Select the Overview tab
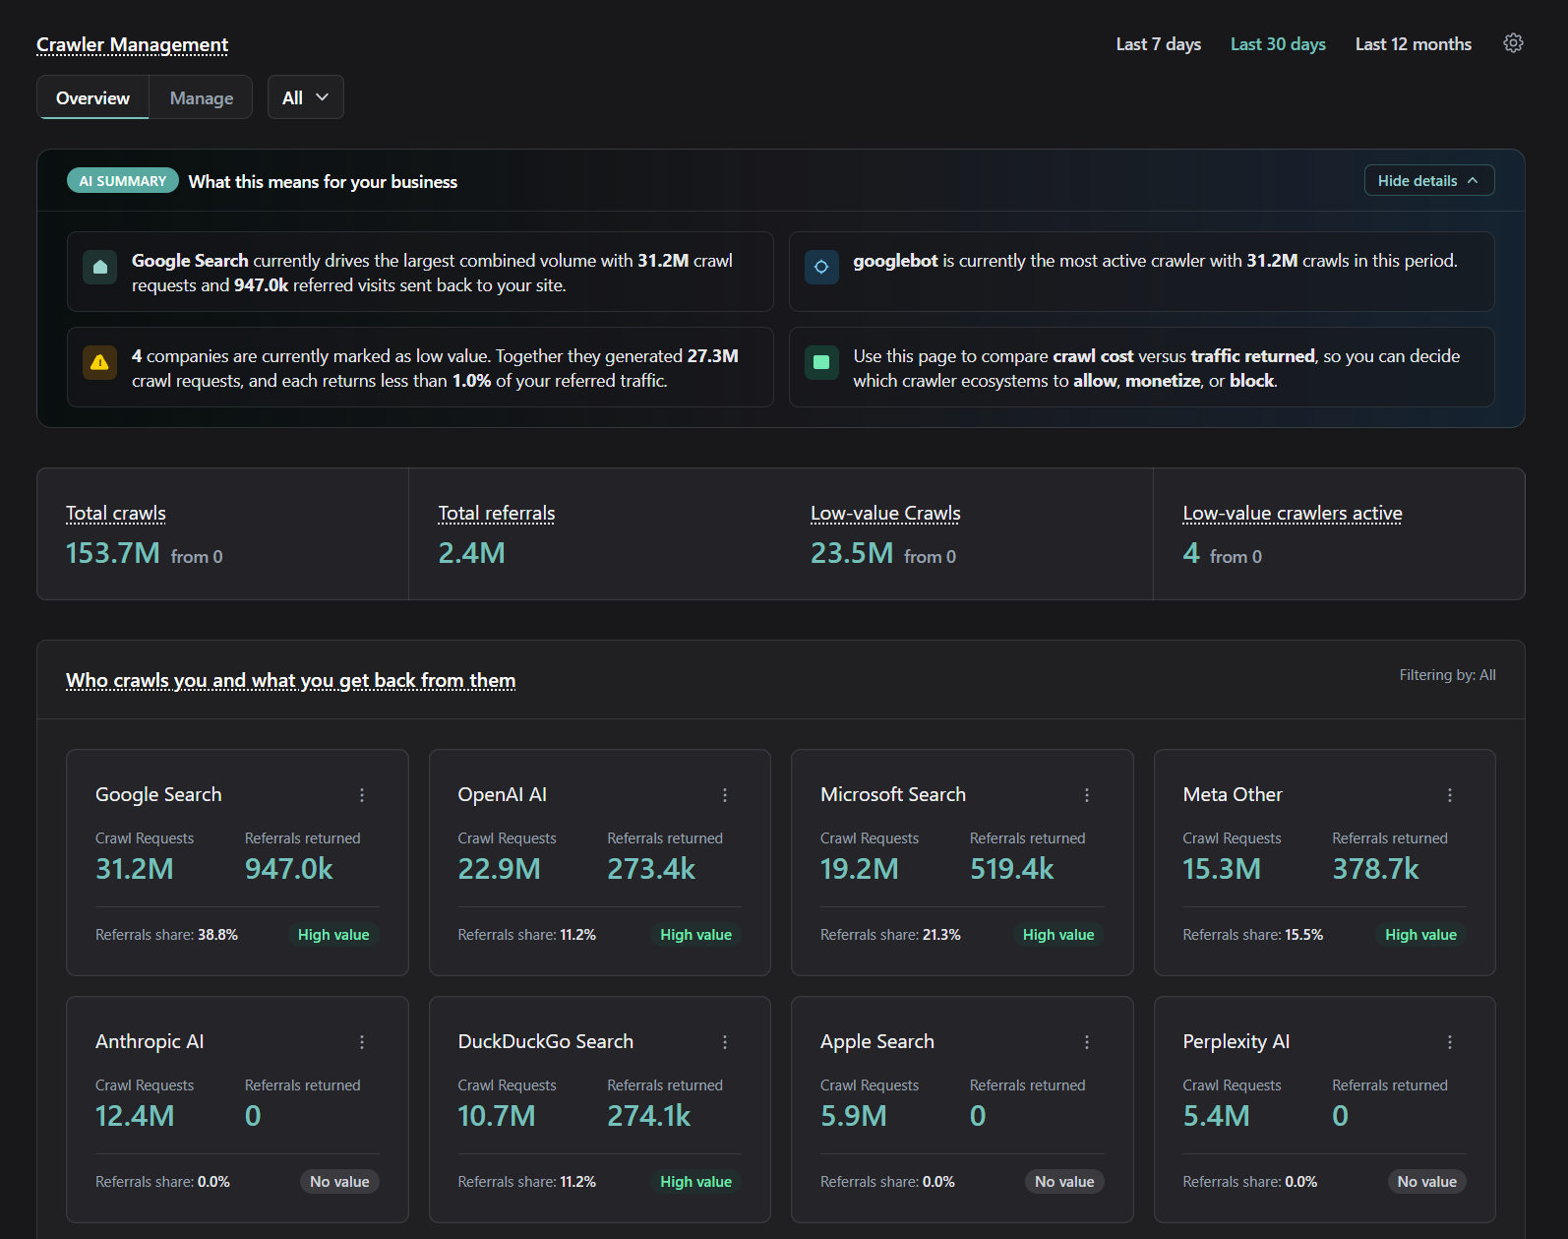 92,98
